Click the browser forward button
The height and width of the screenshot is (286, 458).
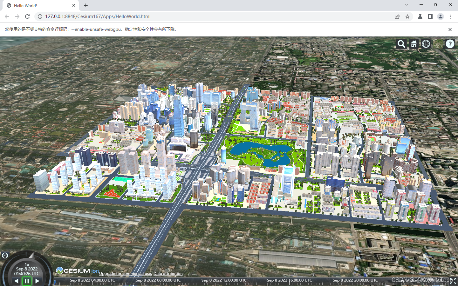[17, 17]
